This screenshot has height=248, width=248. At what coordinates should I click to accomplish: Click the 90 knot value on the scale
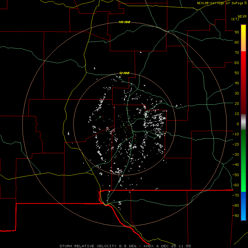click(x=237, y=32)
